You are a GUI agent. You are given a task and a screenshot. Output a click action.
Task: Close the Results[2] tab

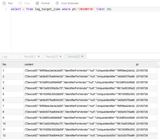tap(60, 56)
